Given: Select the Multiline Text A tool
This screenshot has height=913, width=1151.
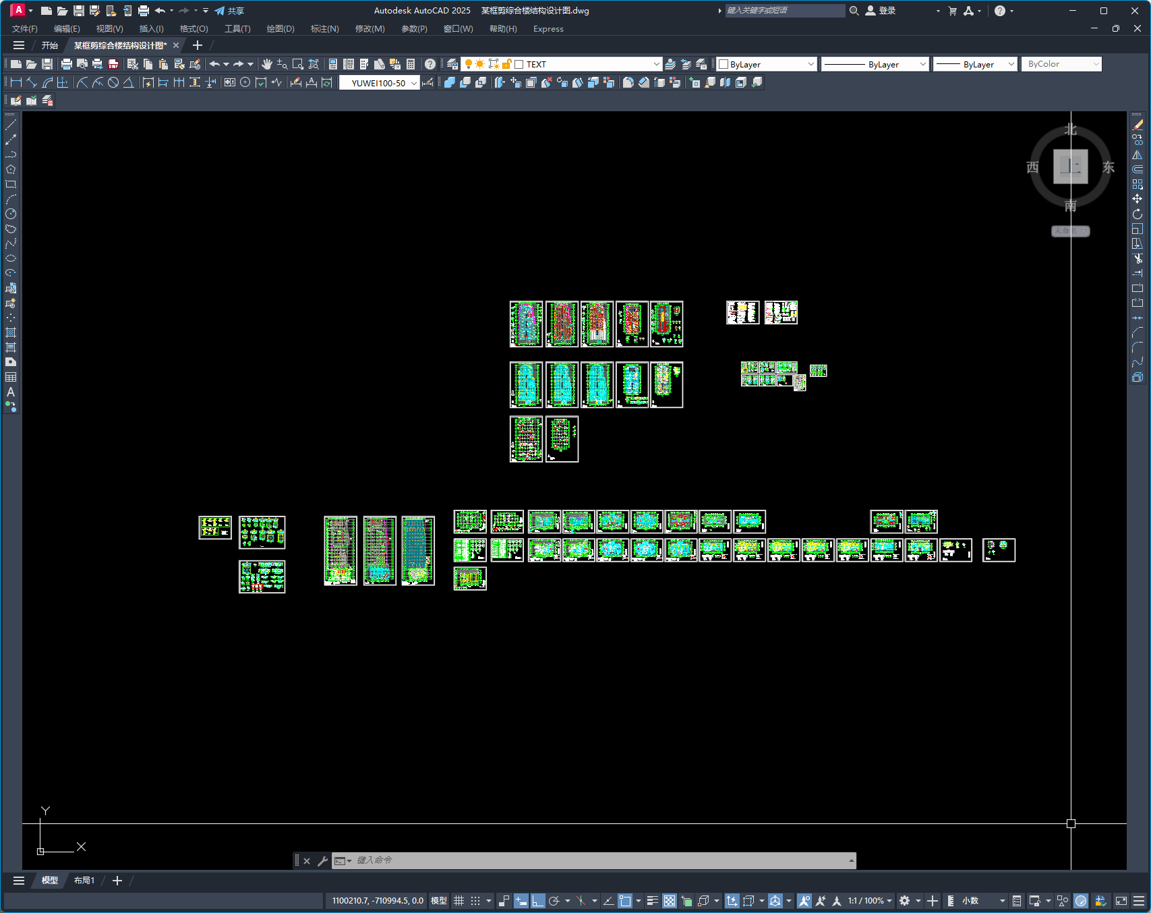Looking at the screenshot, I should tap(11, 392).
